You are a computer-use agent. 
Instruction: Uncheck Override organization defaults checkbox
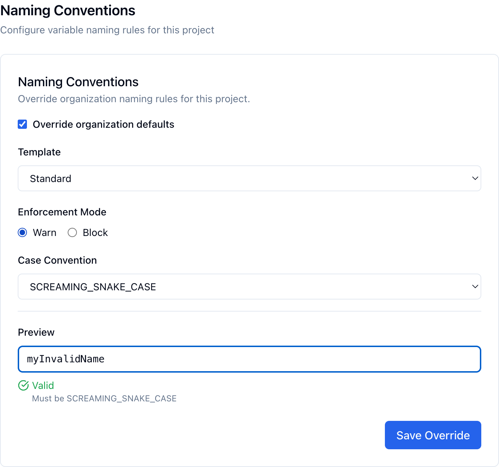coord(22,124)
